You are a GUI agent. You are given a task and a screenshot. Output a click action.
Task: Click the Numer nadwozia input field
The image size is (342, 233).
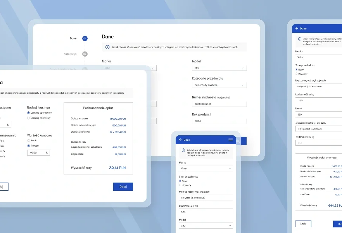pyautogui.click(x=219, y=104)
